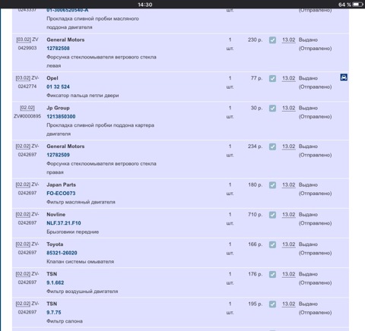Image resolution: width=365 pixels, height=331 pixels.
Task: Open part number link 12782509
Action: [58, 155]
